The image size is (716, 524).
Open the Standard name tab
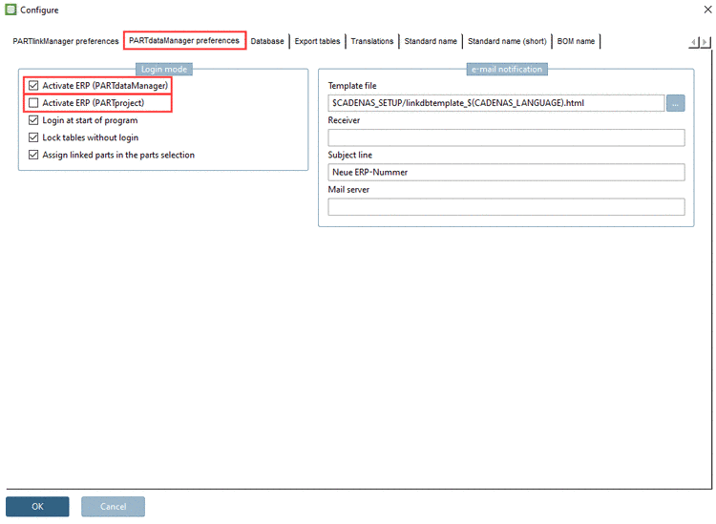431,41
